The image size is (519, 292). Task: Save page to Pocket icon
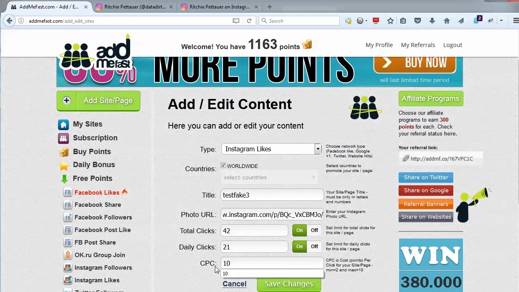click(x=418, y=21)
